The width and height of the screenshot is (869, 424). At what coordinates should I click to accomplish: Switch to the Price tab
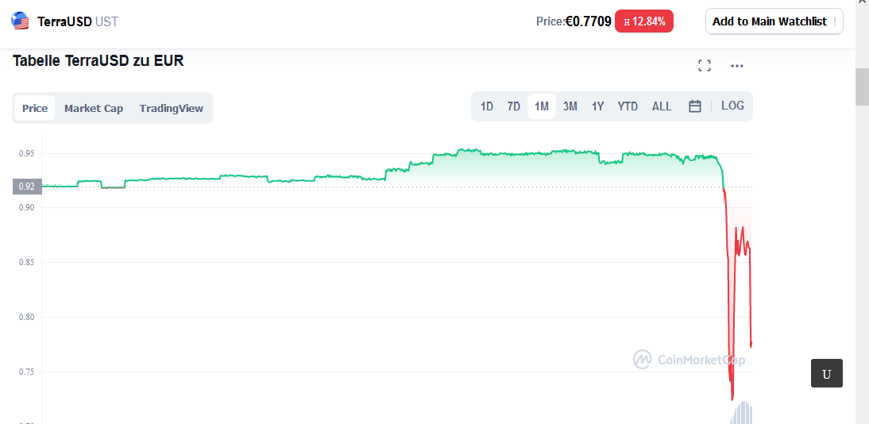coord(35,108)
